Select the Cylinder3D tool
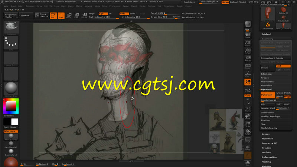 283,11
